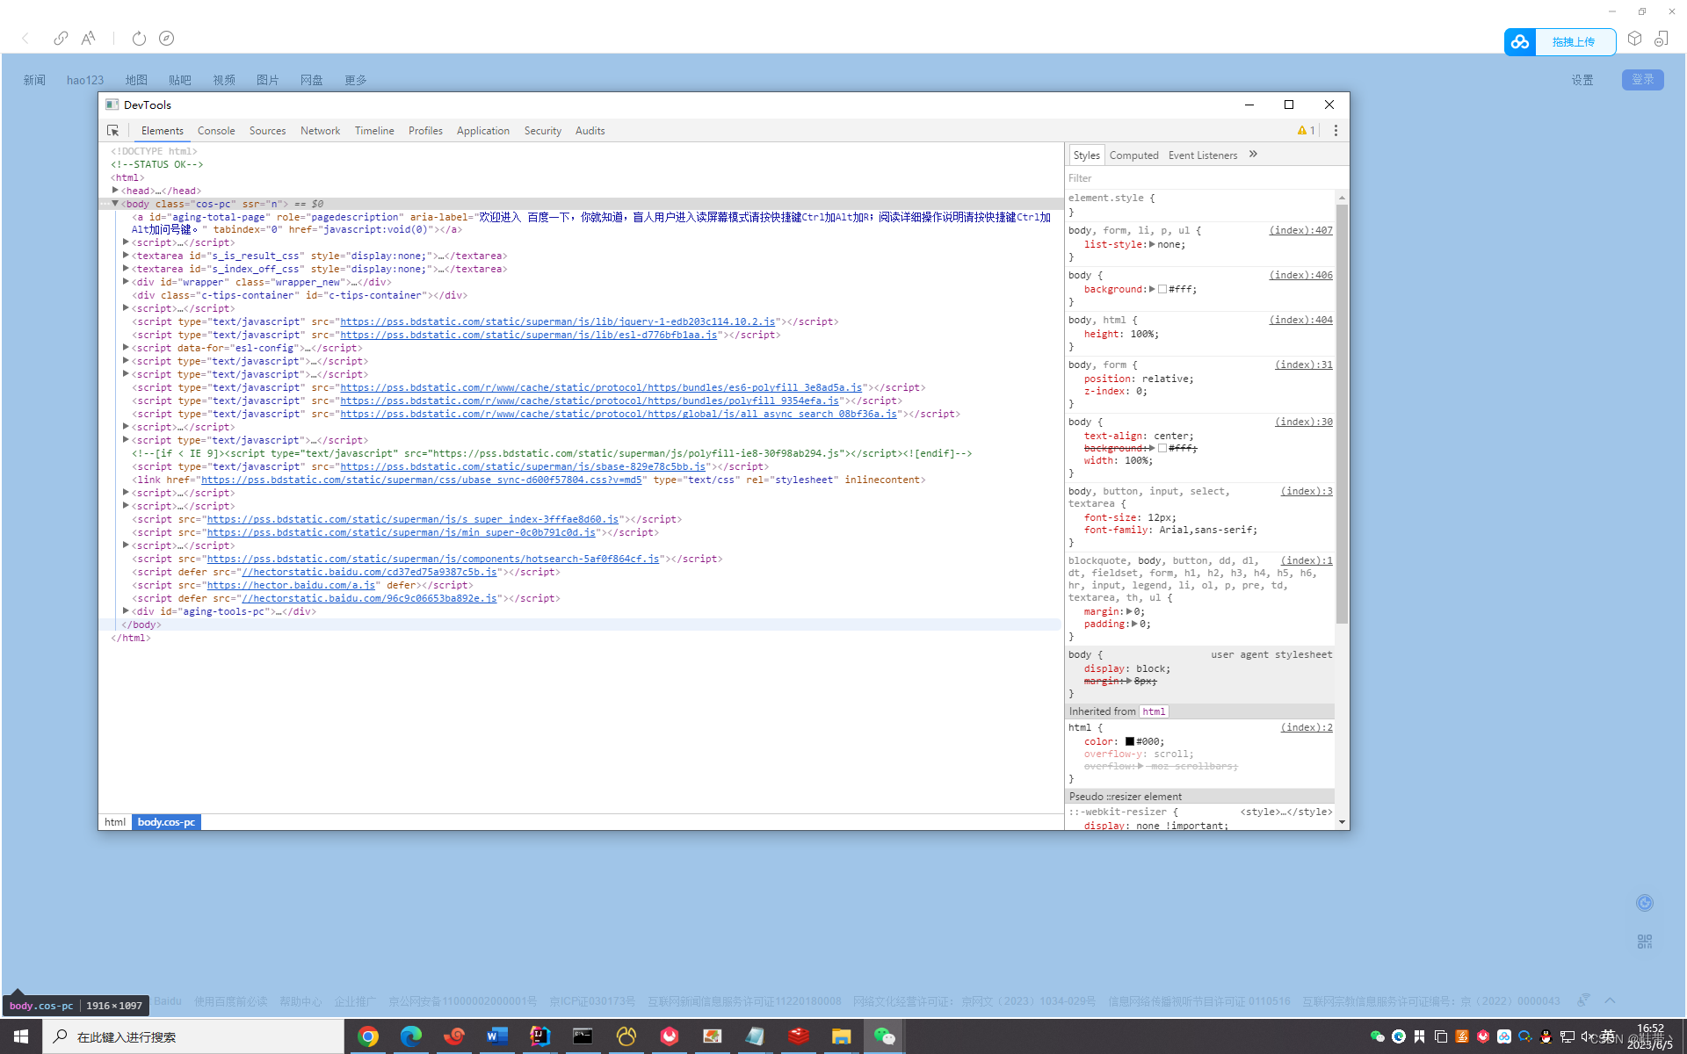Click white swatch for body background #fff

[x=1162, y=289]
